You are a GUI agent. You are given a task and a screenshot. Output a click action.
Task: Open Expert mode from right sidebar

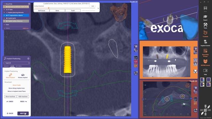pyautogui.click(x=205, y=17)
